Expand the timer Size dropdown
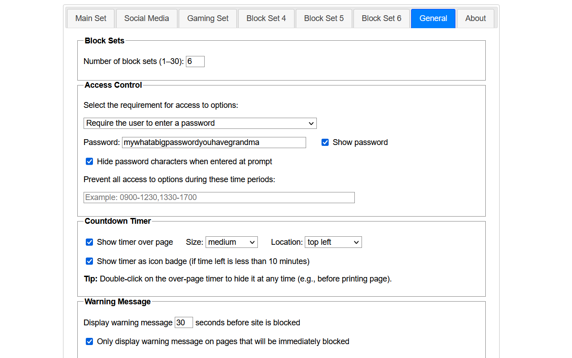The image size is (572, 358). (231, 242)
